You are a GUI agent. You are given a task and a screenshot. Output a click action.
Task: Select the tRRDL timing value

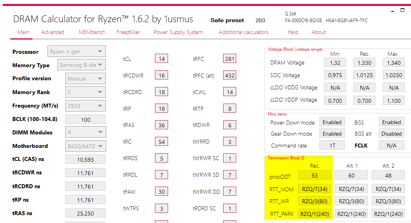click(x=161, y=175)
